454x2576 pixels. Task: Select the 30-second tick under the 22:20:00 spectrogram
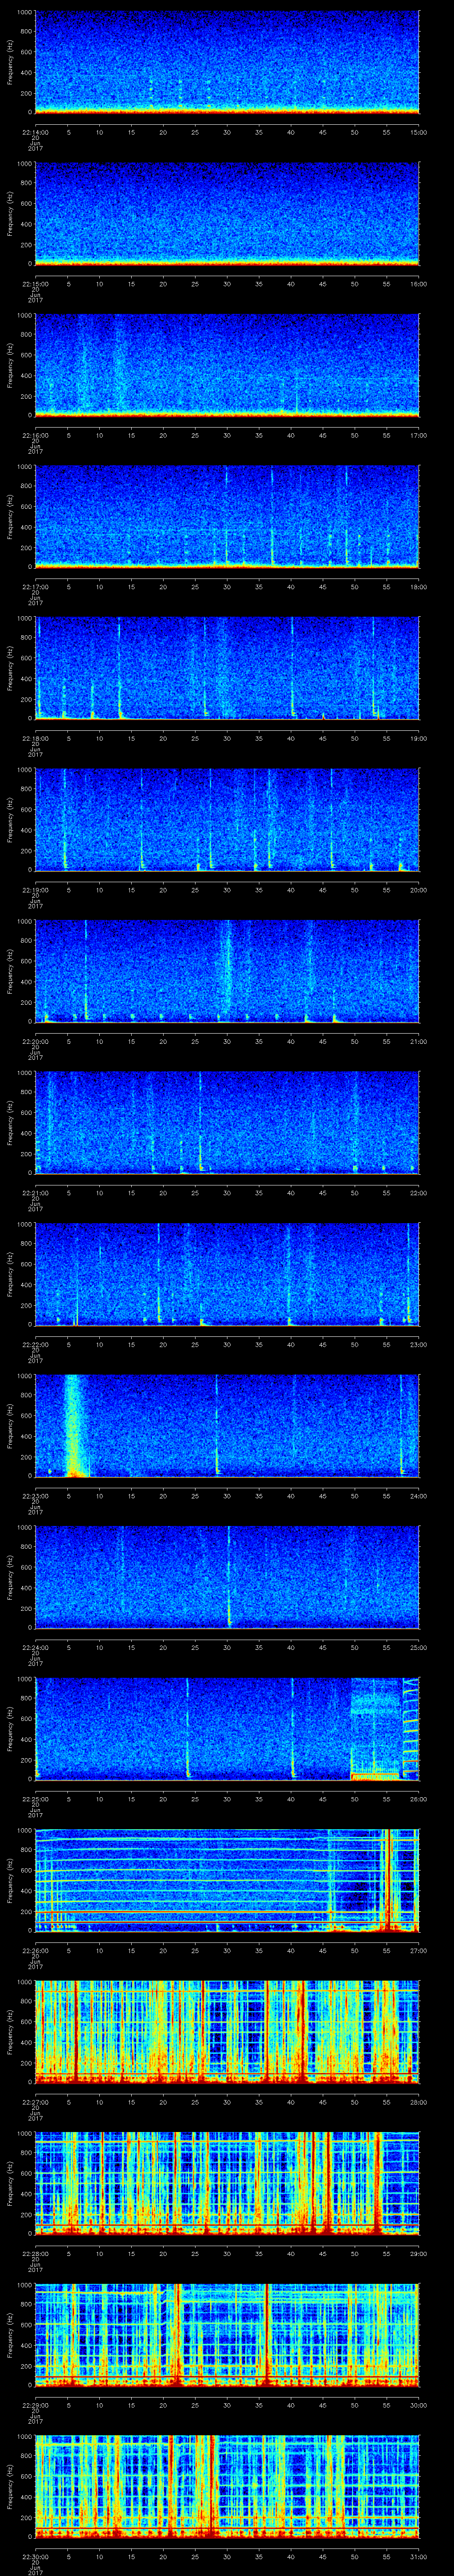(x=227, y=1041)
